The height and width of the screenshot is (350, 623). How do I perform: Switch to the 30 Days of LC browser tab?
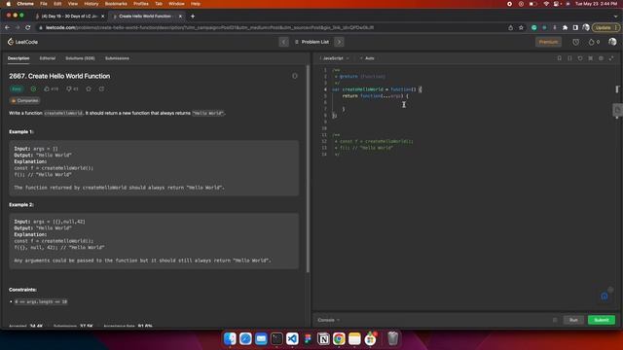(x=70, y=17)
